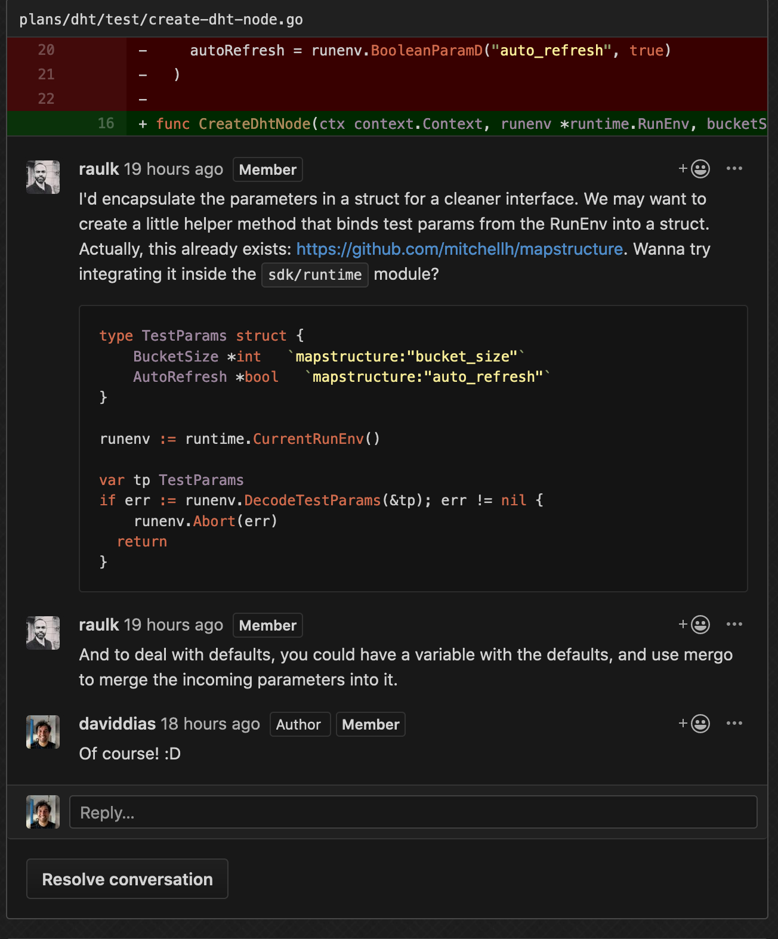This screenshot has width=778, height=939.
Task: Click '19 hours ago' timestamp on first comment
Action: pyautogui.click(x=174, y=169)
